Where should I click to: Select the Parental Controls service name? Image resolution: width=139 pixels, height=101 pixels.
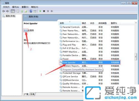(71, 27)
